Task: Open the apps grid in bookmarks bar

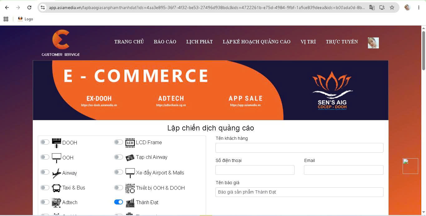Action: coord(6,19)
